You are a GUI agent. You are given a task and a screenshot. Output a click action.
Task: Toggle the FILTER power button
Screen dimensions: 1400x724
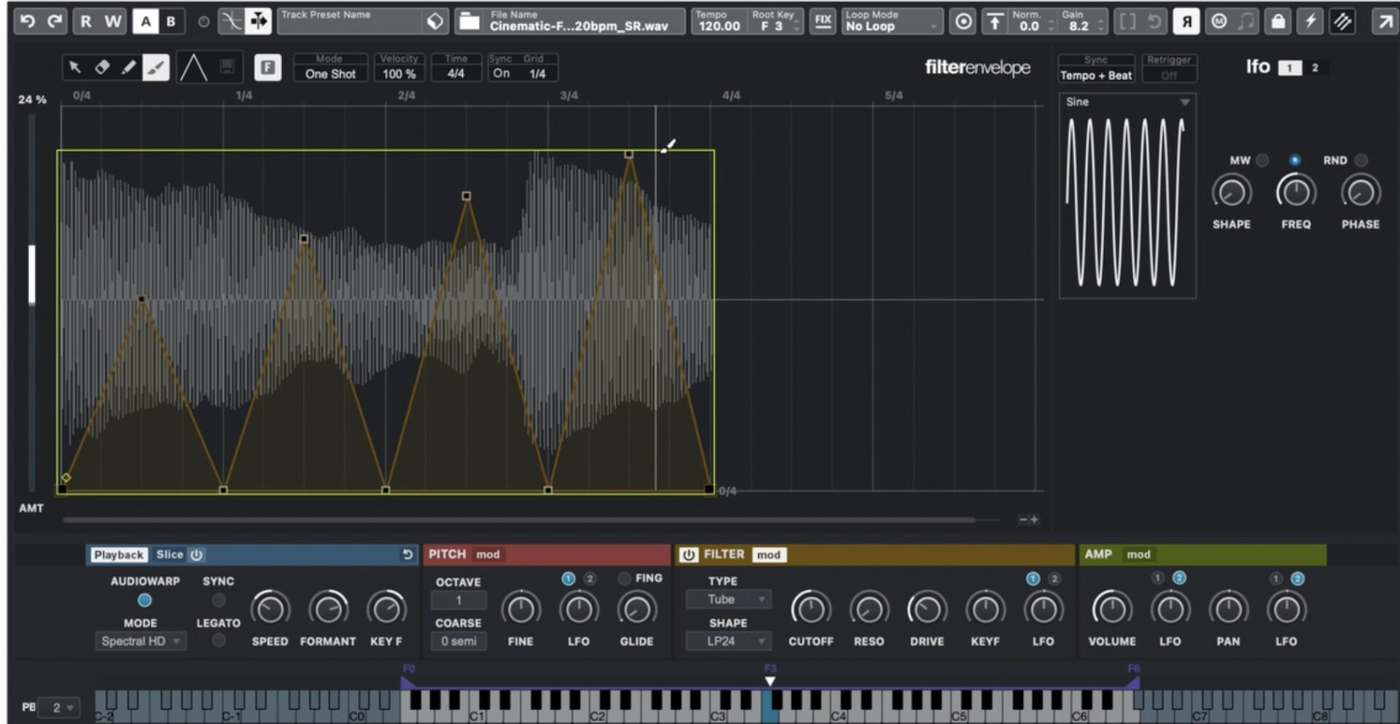688,555
